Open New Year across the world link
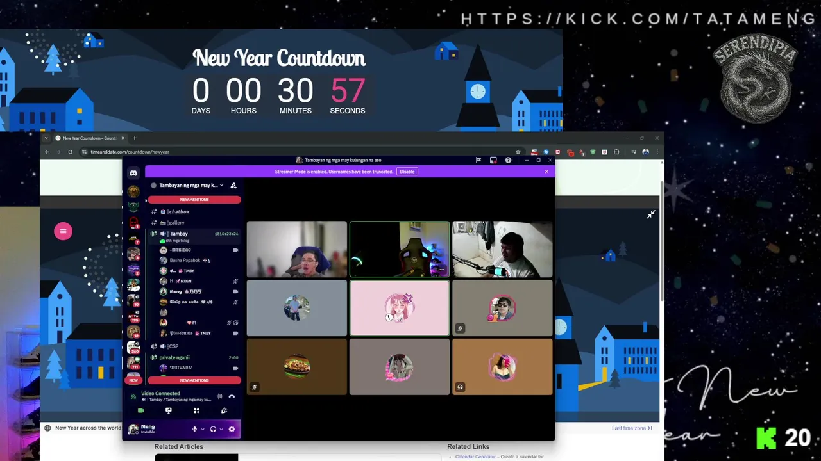821x461 pixels. [88, 428]
